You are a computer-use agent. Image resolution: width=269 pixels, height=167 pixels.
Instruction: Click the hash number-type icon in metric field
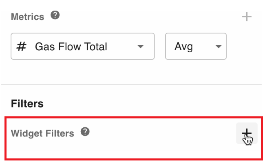pyautogui.click(x=21, y=47)
